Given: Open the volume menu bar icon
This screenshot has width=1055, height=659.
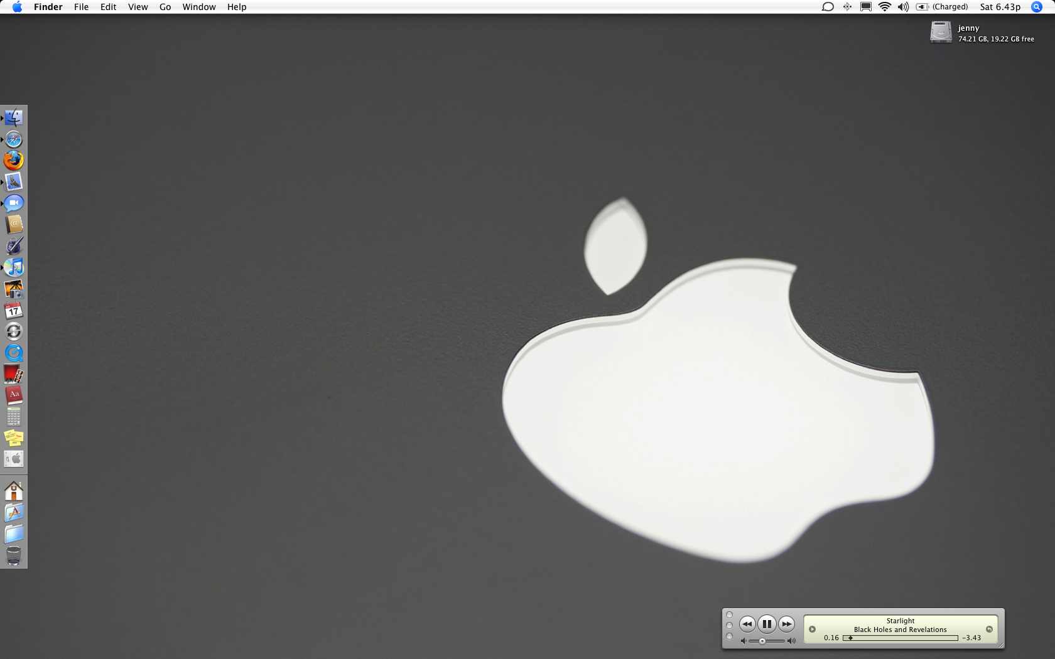Looking at the screenshot, I should 903,7.
